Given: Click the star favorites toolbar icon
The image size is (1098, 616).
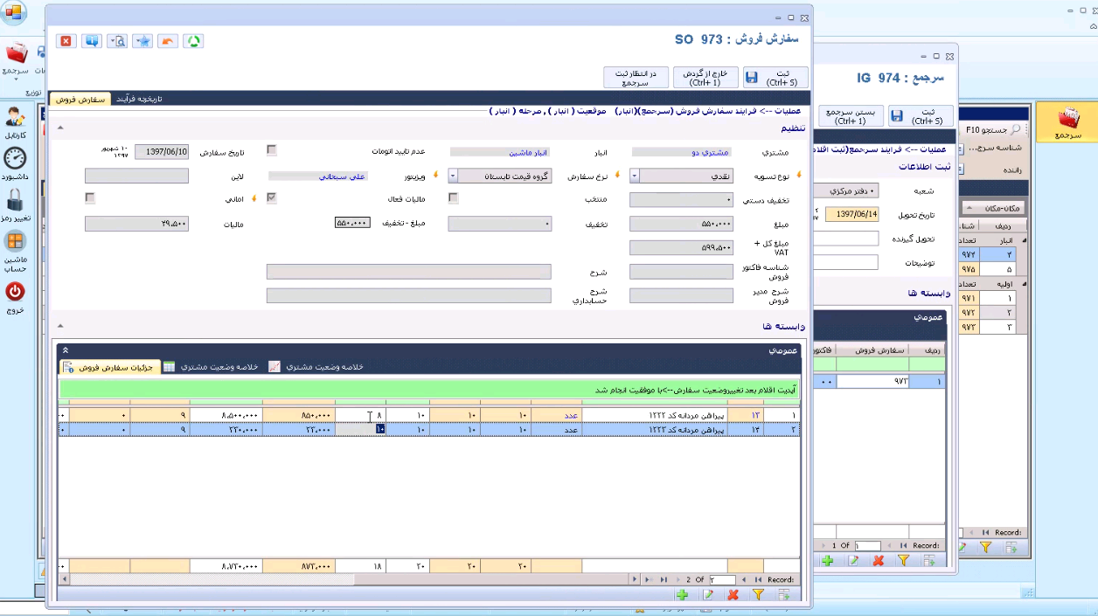Looking at the screenshot, I should [142, 41].
